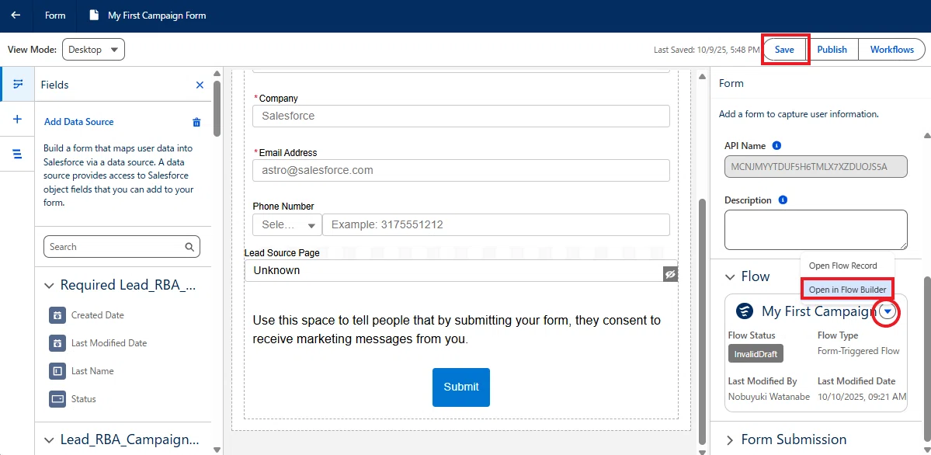Open the phone country code Select dropdown

(x=287, y=225)
